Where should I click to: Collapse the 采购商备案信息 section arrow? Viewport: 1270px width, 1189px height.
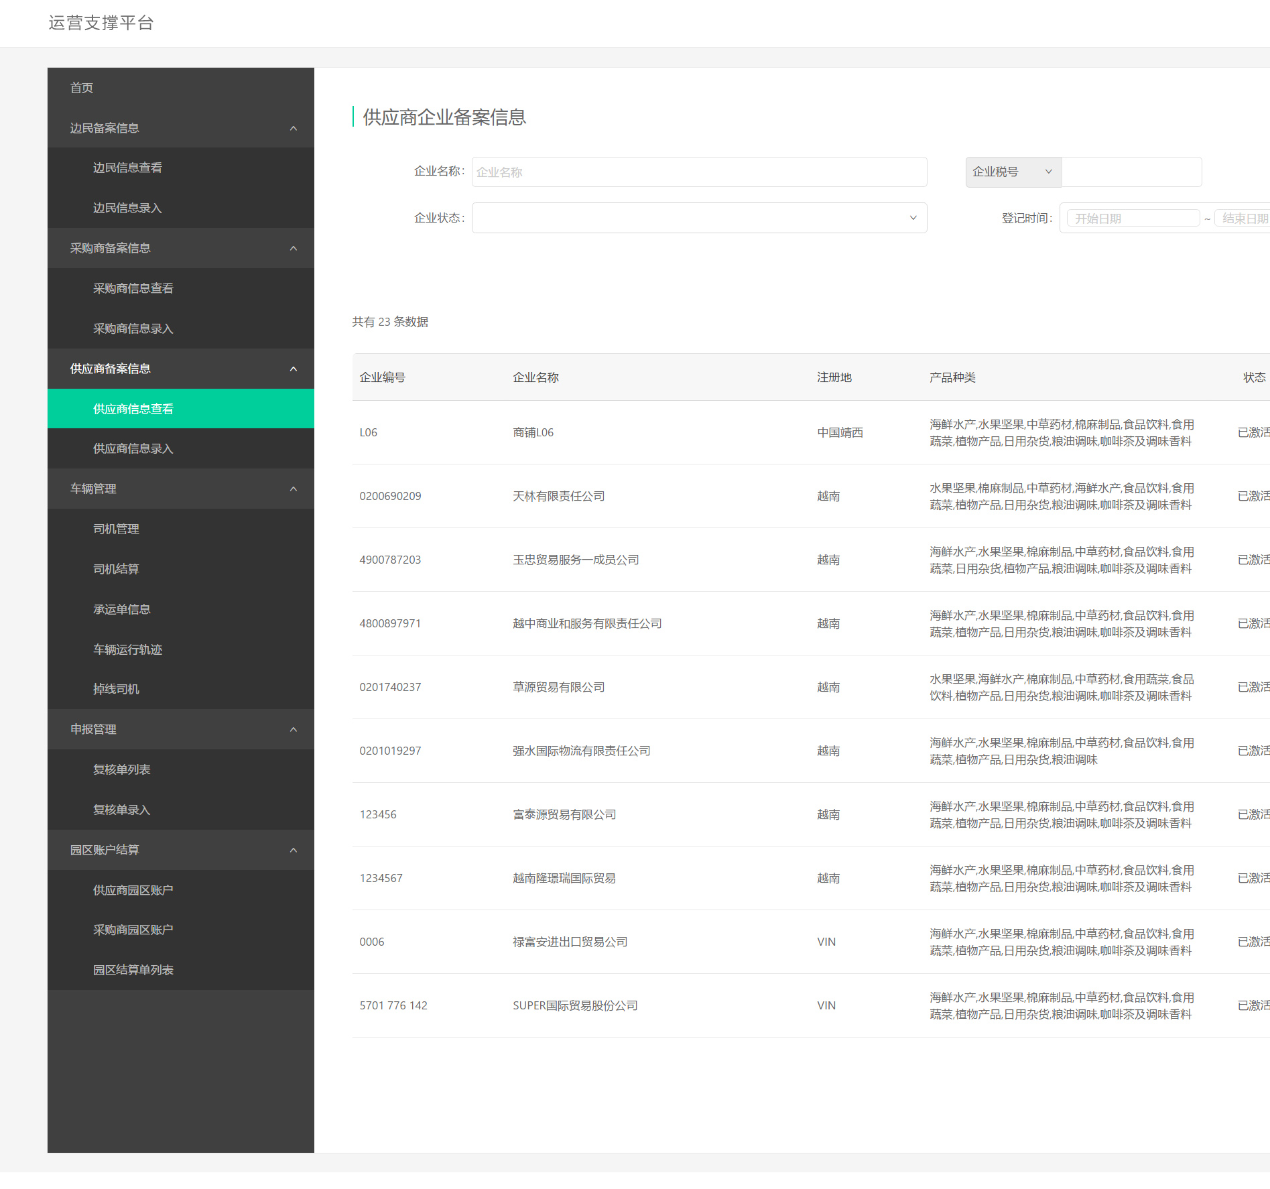[293, 248]
